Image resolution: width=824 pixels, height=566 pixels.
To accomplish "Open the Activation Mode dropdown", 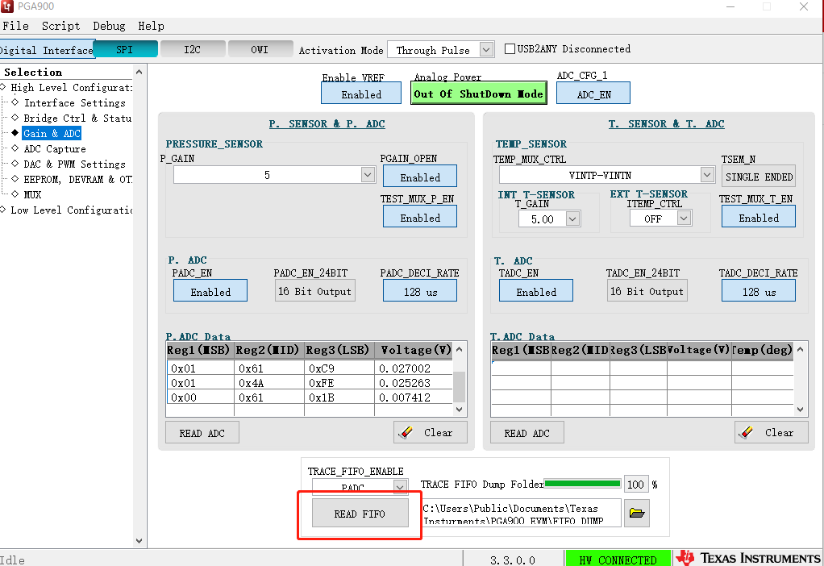I will click(487, 50).
